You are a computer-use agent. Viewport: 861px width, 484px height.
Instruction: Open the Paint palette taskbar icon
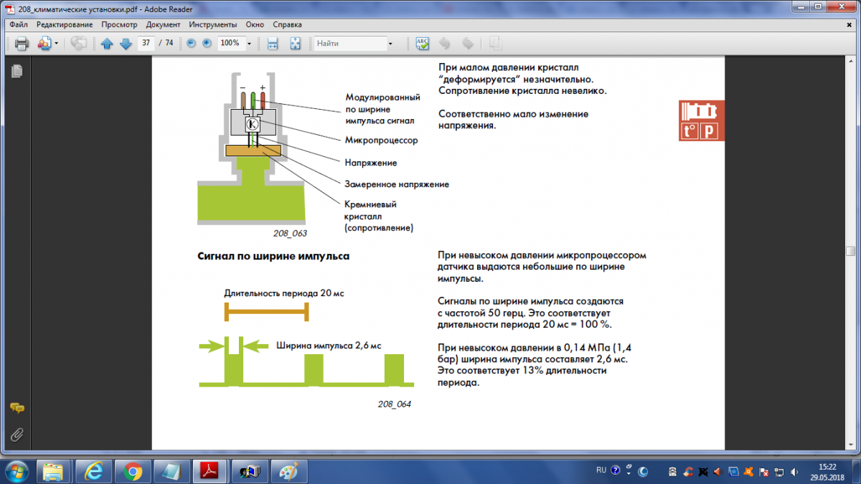[289, 471]
